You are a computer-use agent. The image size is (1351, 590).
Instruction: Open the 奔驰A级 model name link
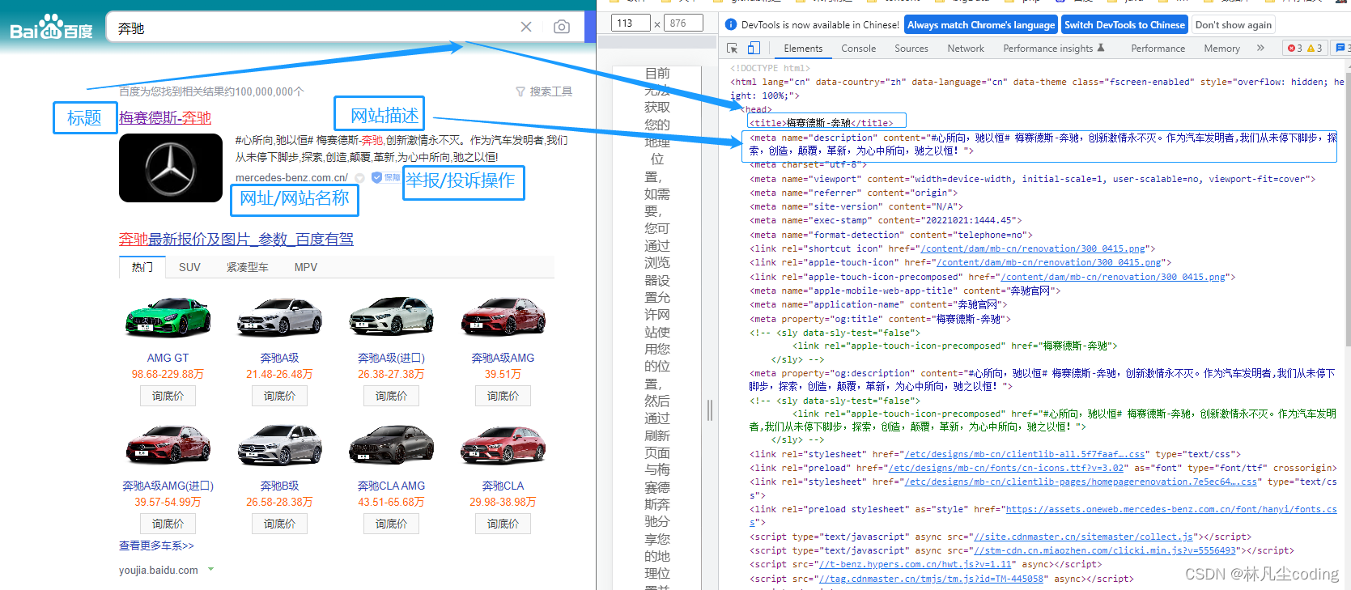(279, 358)
